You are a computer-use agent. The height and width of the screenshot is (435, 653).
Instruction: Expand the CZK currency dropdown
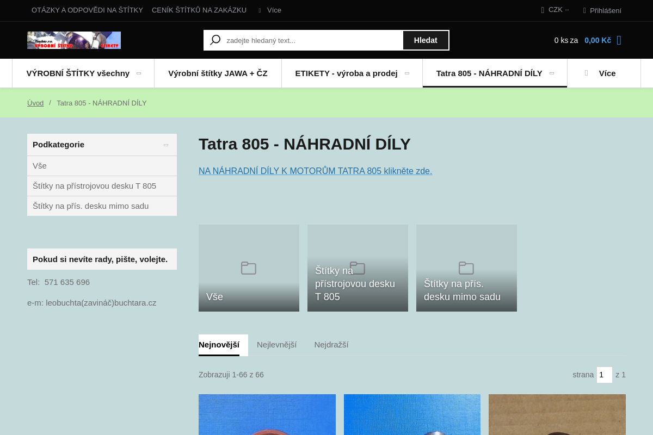click(x=556, y=10)
